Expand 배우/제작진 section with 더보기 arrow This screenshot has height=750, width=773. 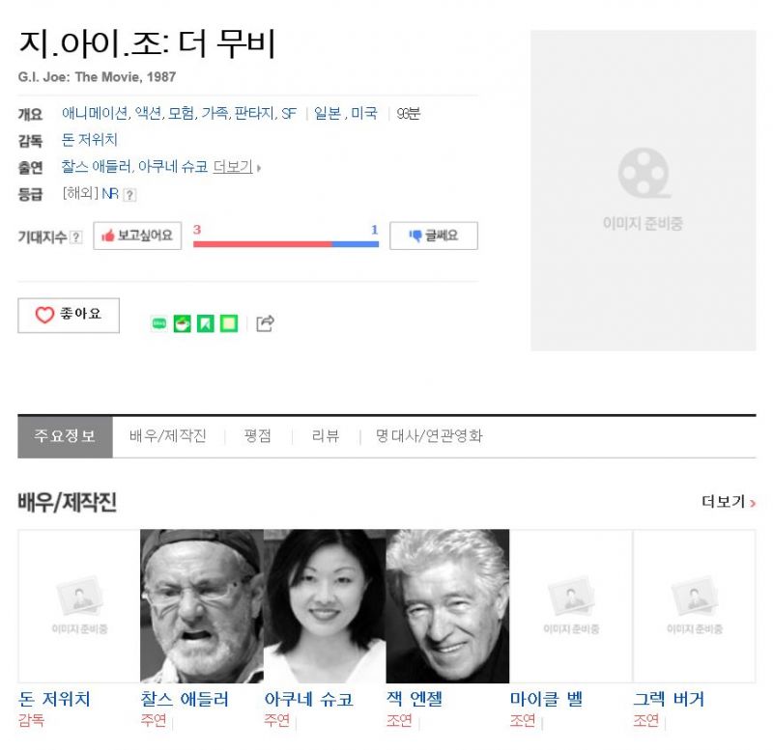point(729,502)
